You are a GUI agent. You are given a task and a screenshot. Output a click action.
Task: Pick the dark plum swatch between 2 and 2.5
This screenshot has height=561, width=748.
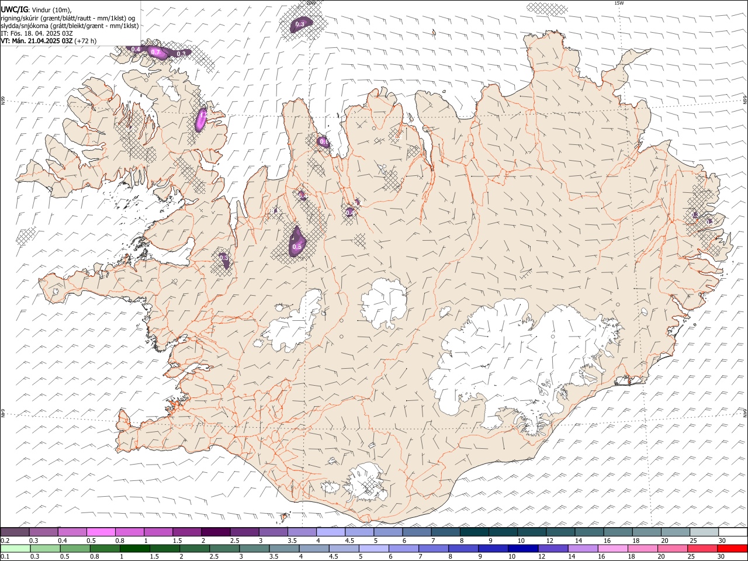coord(216,532)
